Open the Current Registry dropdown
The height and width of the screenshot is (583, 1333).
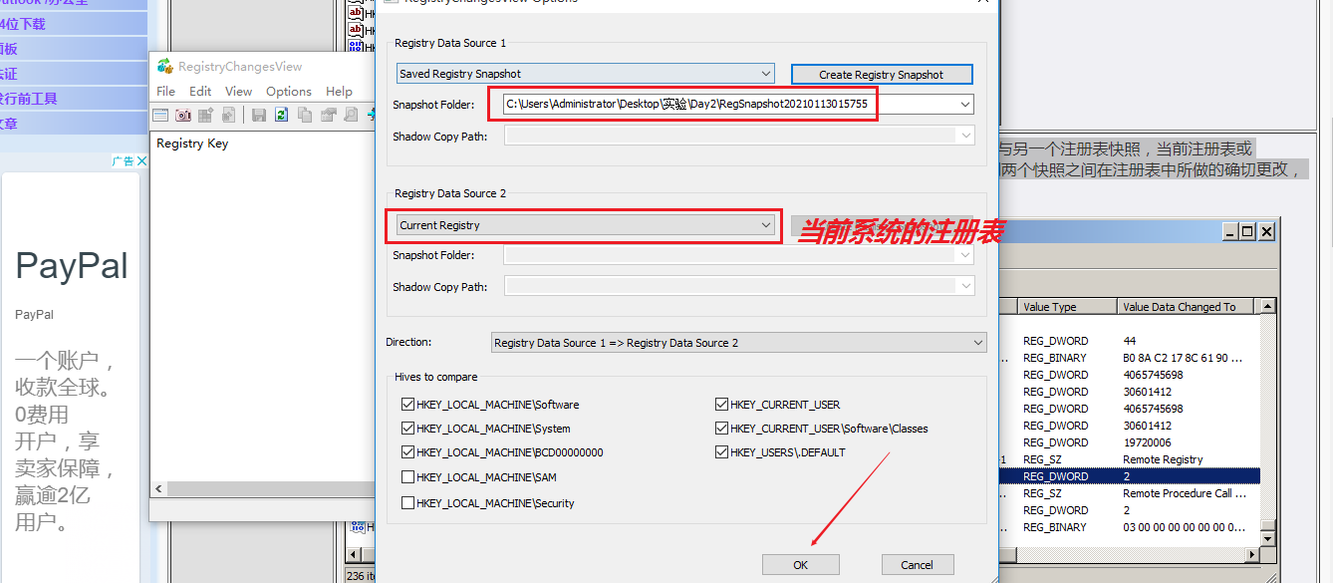pos(764,224)
